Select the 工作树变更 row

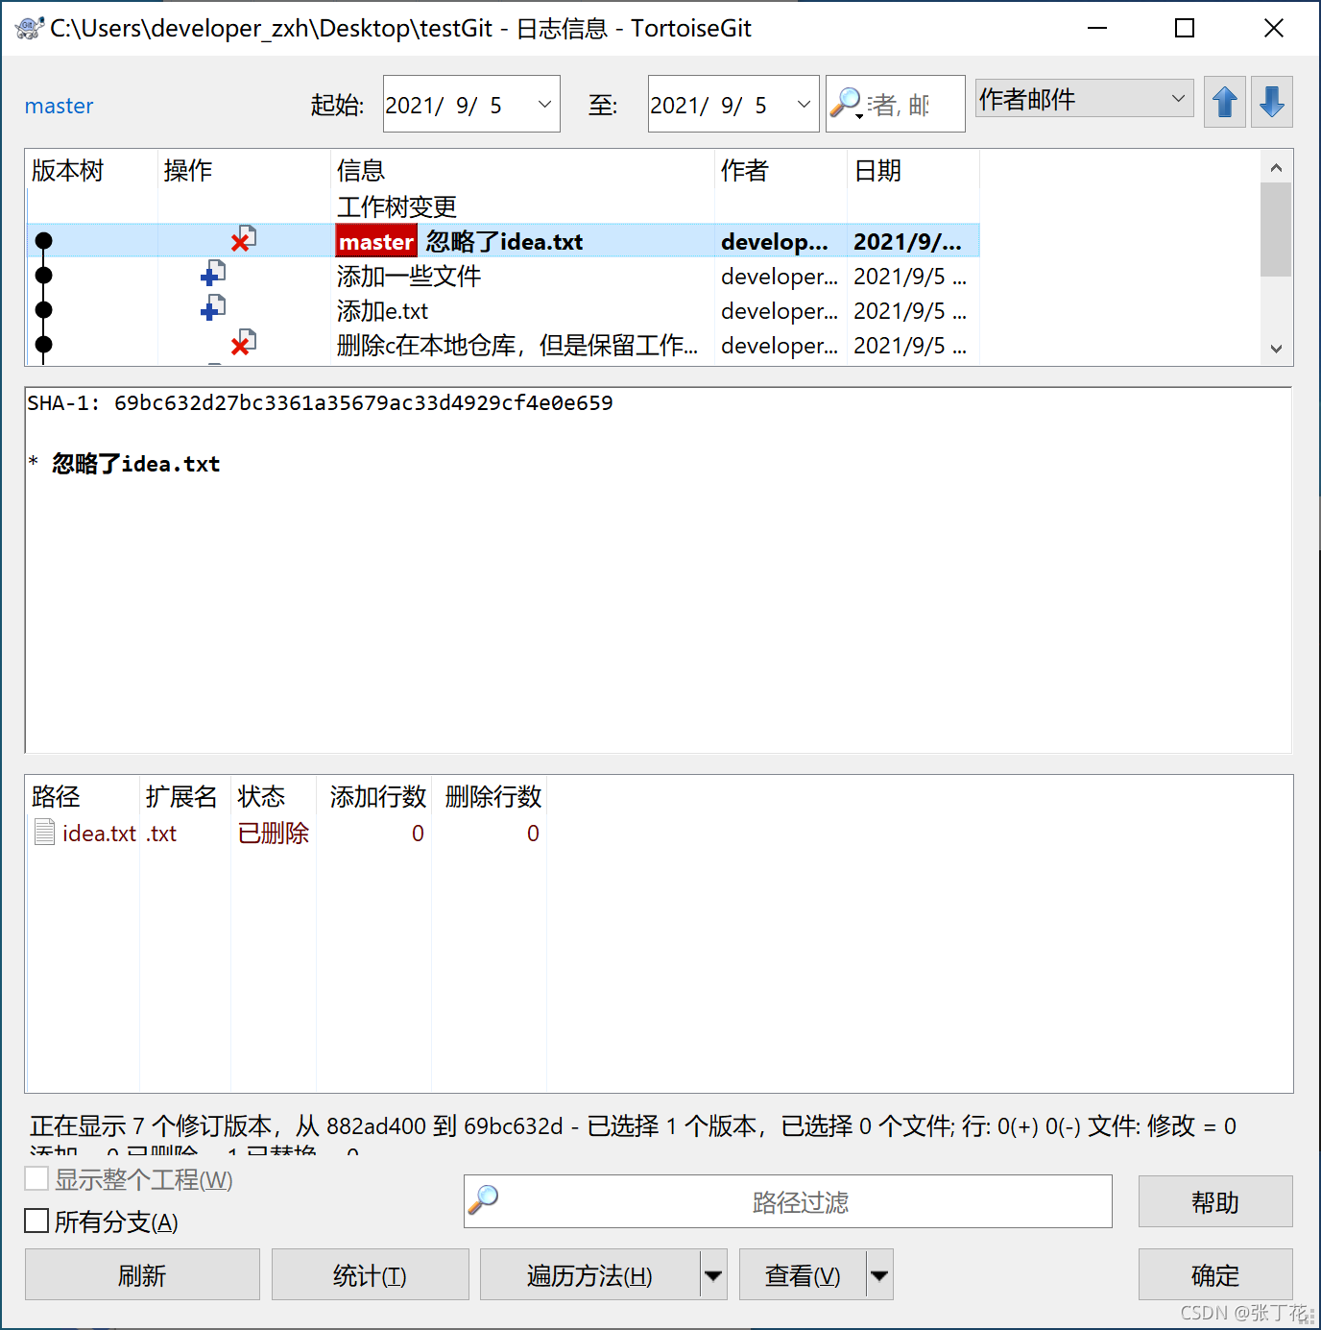click(503, 206)
